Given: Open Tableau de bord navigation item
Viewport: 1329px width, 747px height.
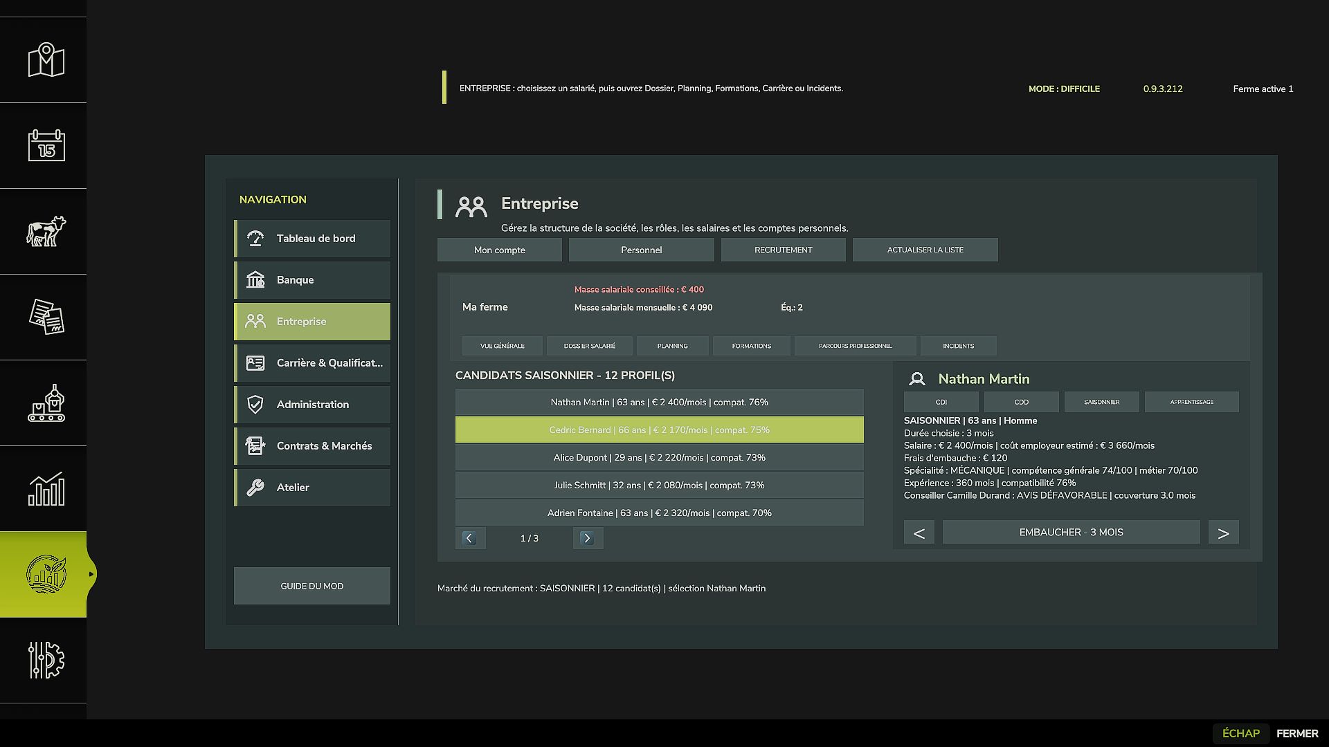Looking at the screenshot, I should coord(312,239).
